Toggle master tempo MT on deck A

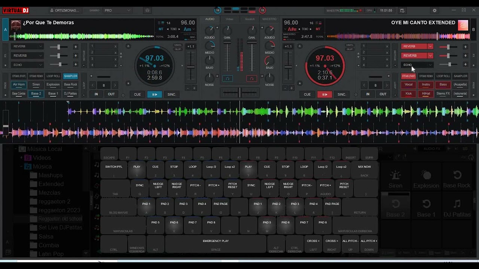(x=161, y=29)
